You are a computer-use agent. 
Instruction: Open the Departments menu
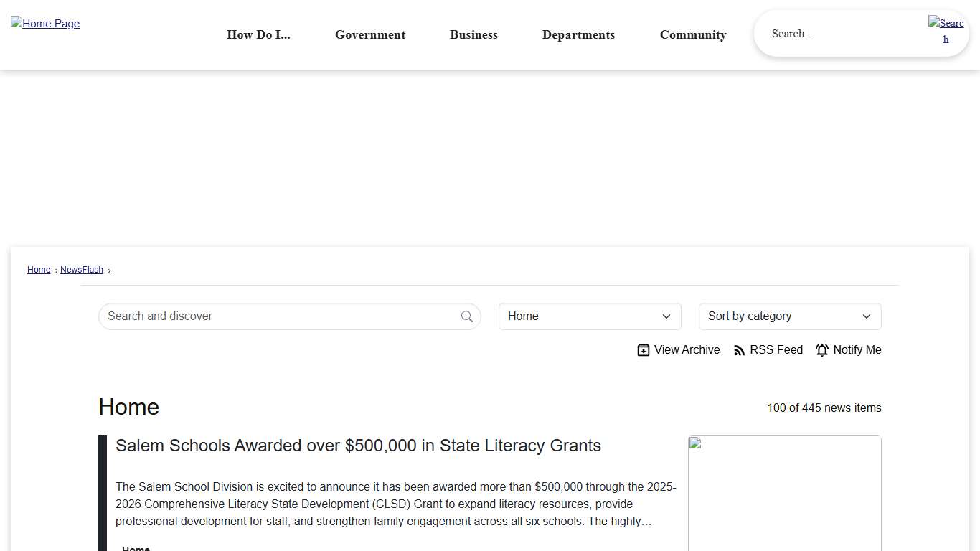point(578,34)
